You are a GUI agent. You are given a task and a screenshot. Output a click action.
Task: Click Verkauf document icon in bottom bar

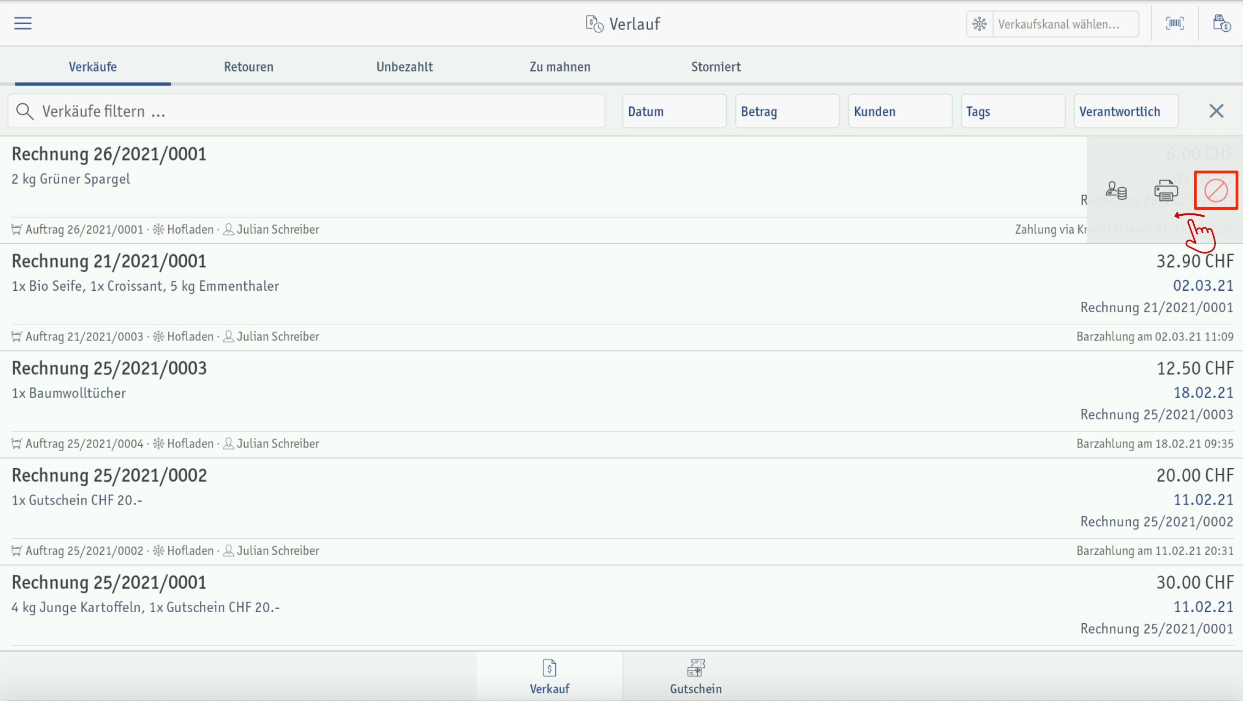point(549,668)
